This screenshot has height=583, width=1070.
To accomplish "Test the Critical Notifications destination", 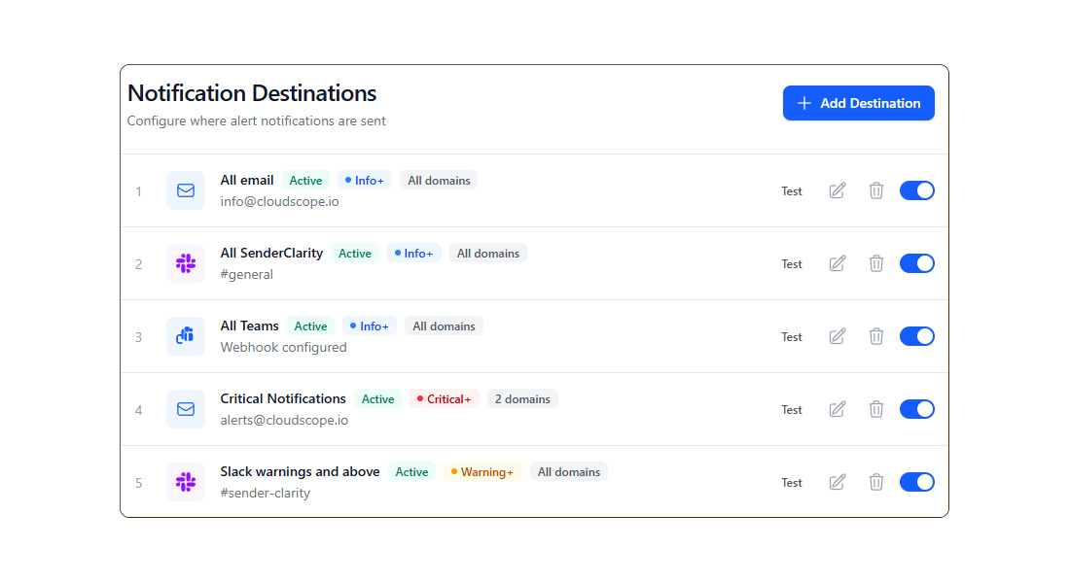I will (x=791, y=409).
